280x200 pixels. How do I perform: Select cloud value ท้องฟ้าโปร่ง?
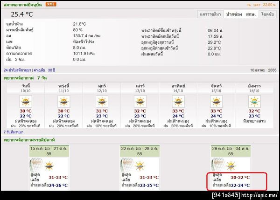point(84,42)
